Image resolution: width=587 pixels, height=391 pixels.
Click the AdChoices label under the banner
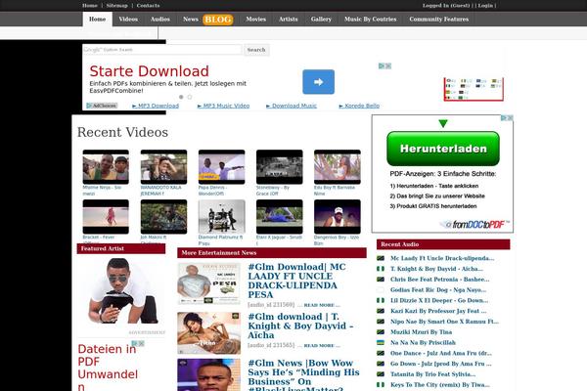(102, 106)
